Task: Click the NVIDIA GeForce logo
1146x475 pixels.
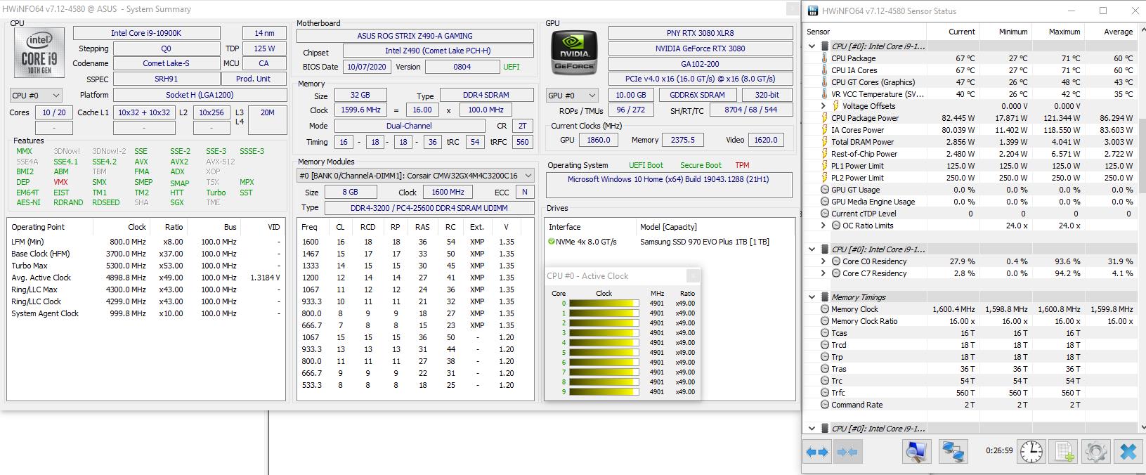Action: [575, 53]
